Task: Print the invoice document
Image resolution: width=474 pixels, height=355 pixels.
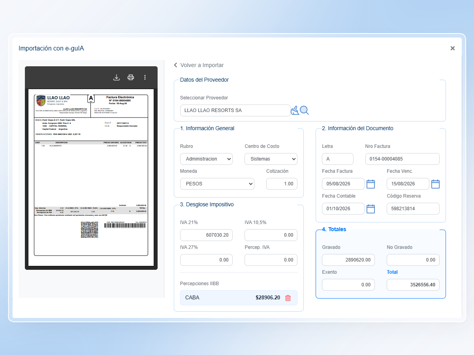Action: (131, 77)
